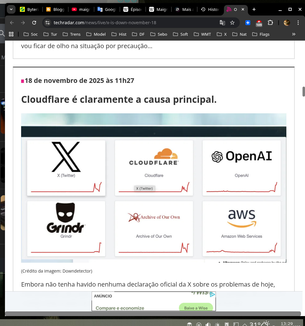Open the AdChoices icon on the ad
The width and height of the screenshot is (305, 326).
(212, 294)
